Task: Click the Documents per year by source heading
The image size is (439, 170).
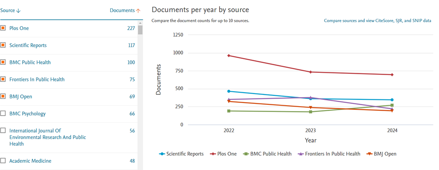Action: tap(200, 10)
